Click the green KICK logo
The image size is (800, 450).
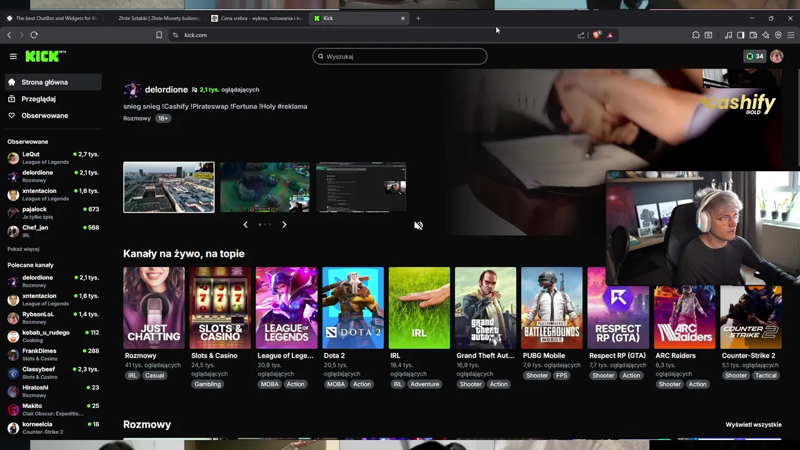coord(46,56)
